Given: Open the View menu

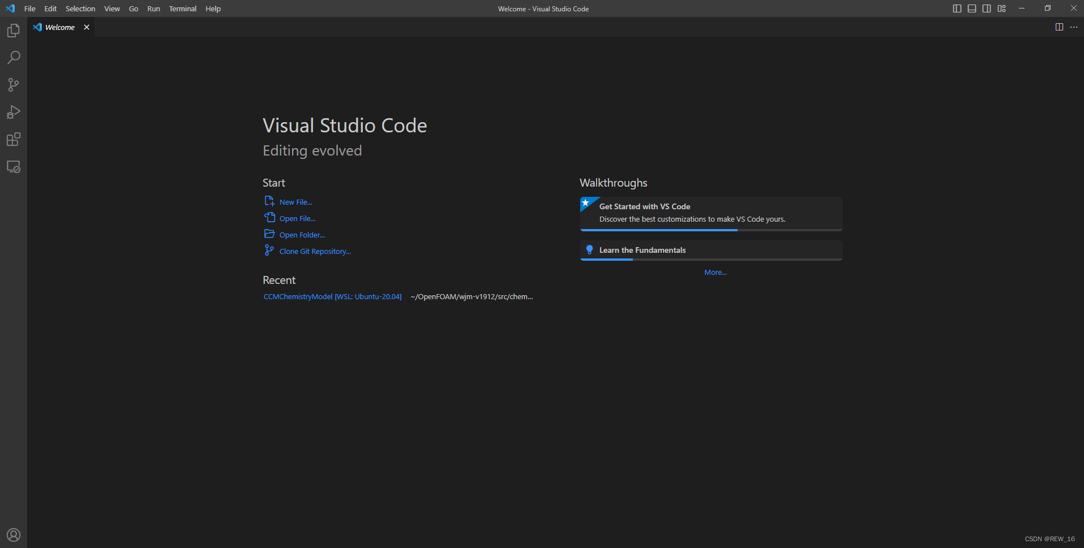Looking at the screenshot, I should tap(112, 8).
